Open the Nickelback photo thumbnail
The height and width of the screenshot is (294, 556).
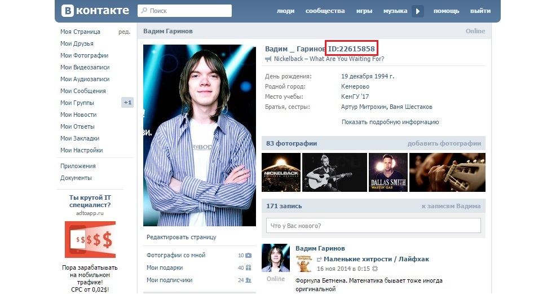click(x=280, y=172)
